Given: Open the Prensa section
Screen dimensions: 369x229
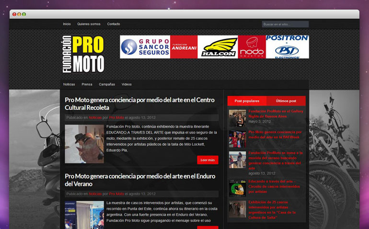Looking at the screenshot, I should (x=87, y=84).
